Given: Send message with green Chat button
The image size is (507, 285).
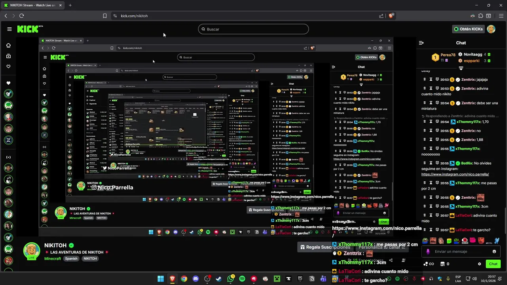Looking at the screenshot, I should pyautogui.click(x=493, y=264).
